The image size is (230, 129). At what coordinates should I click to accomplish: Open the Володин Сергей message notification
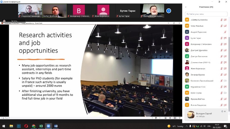[206, 115]
